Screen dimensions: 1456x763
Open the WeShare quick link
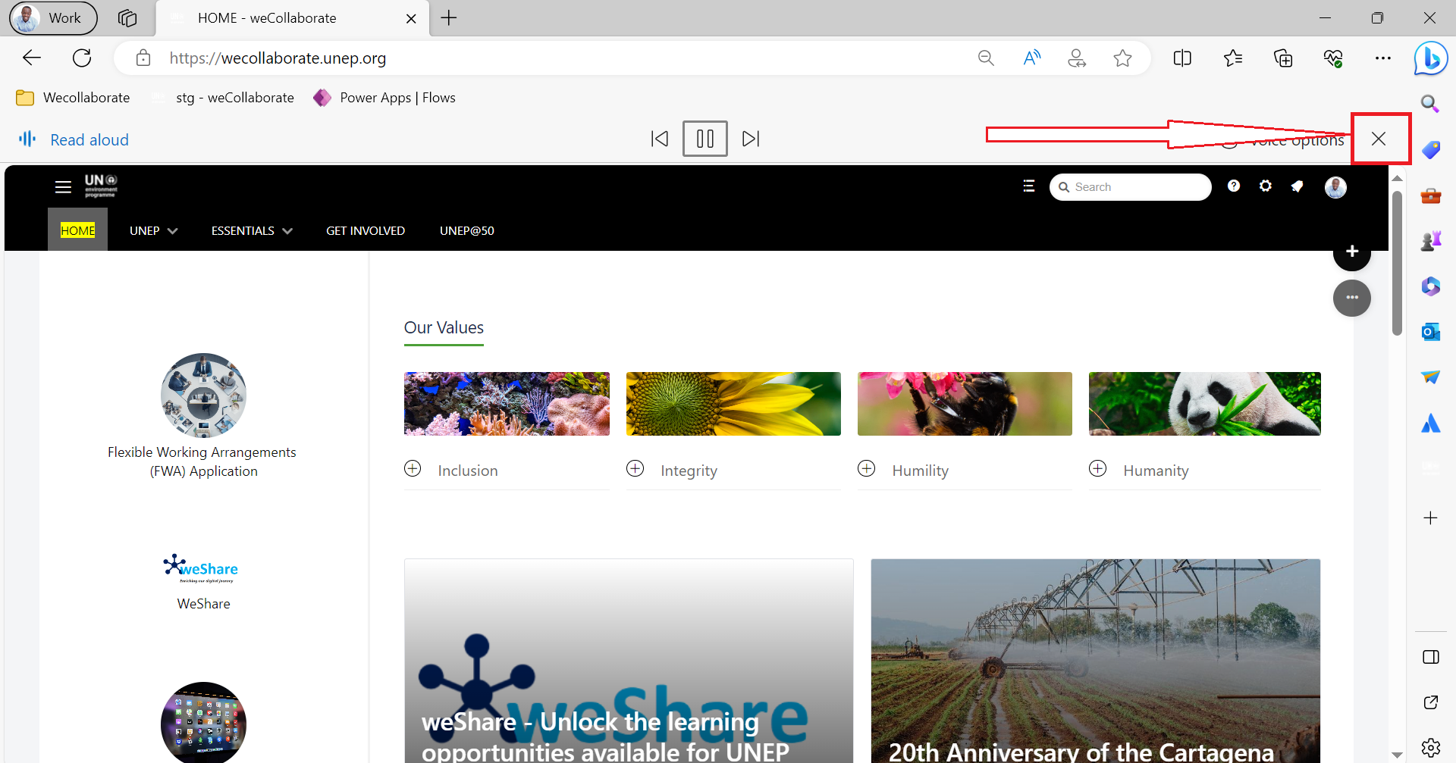pos(203,604)
